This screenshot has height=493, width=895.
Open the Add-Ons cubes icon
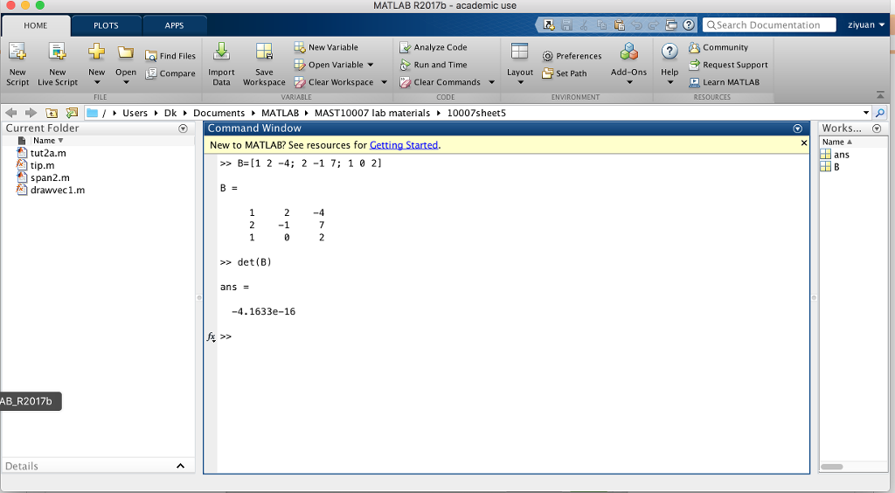tap(629, 52)
